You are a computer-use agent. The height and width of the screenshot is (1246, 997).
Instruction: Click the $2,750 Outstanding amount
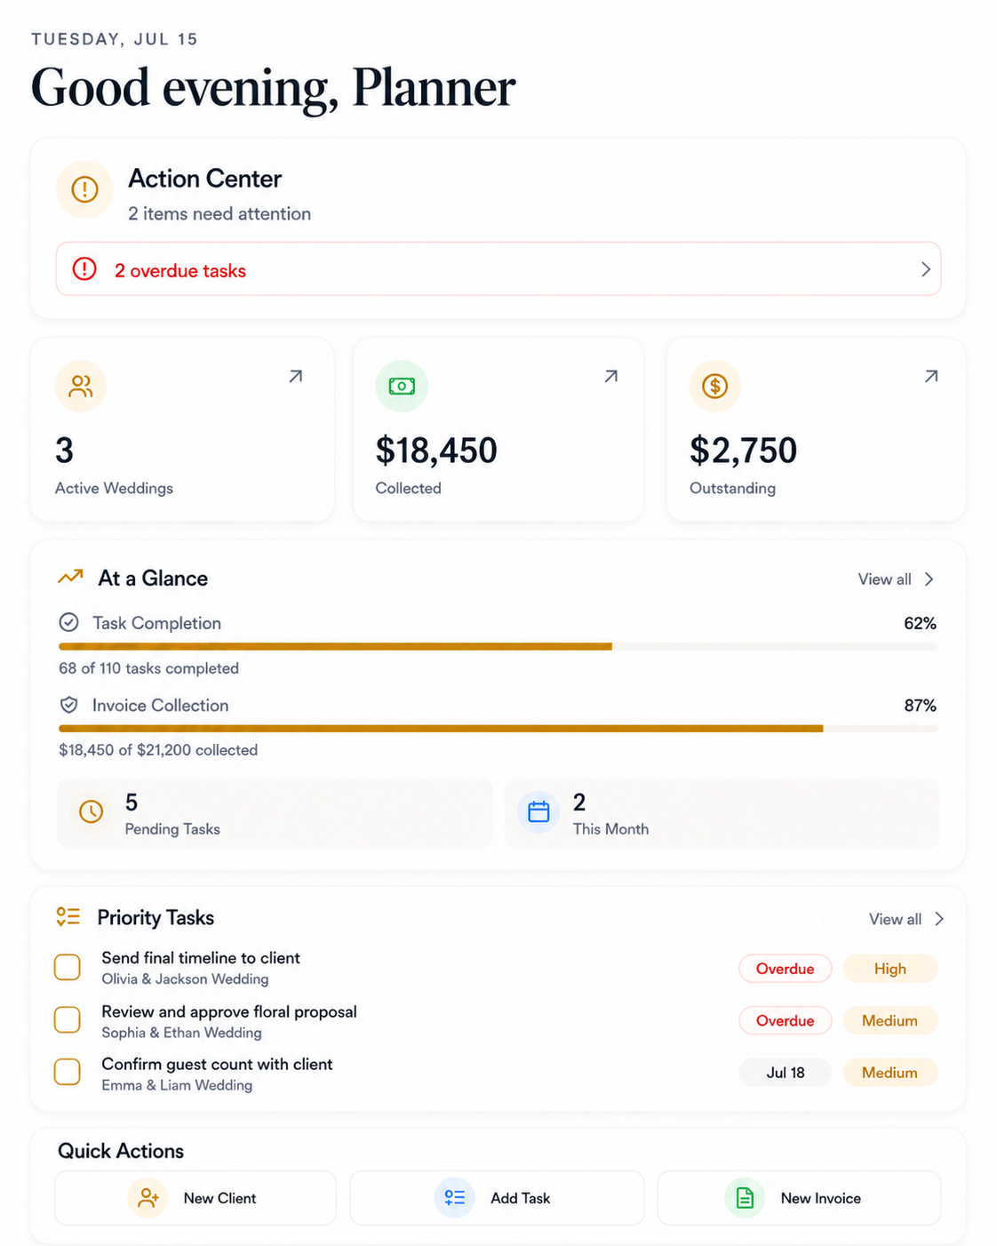point(743,451)
